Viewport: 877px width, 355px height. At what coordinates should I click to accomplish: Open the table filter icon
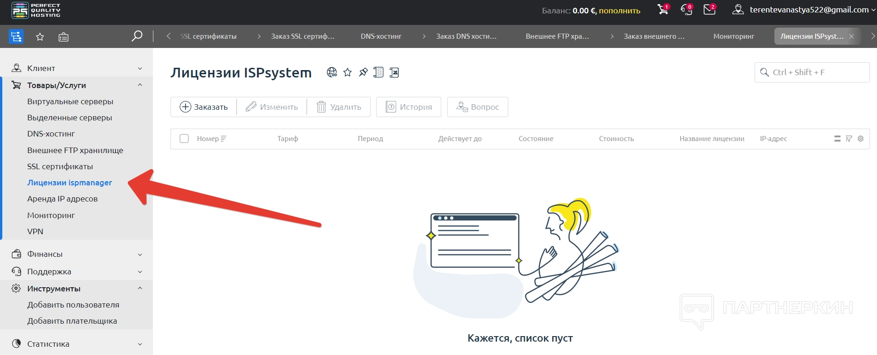click(849, 139)
